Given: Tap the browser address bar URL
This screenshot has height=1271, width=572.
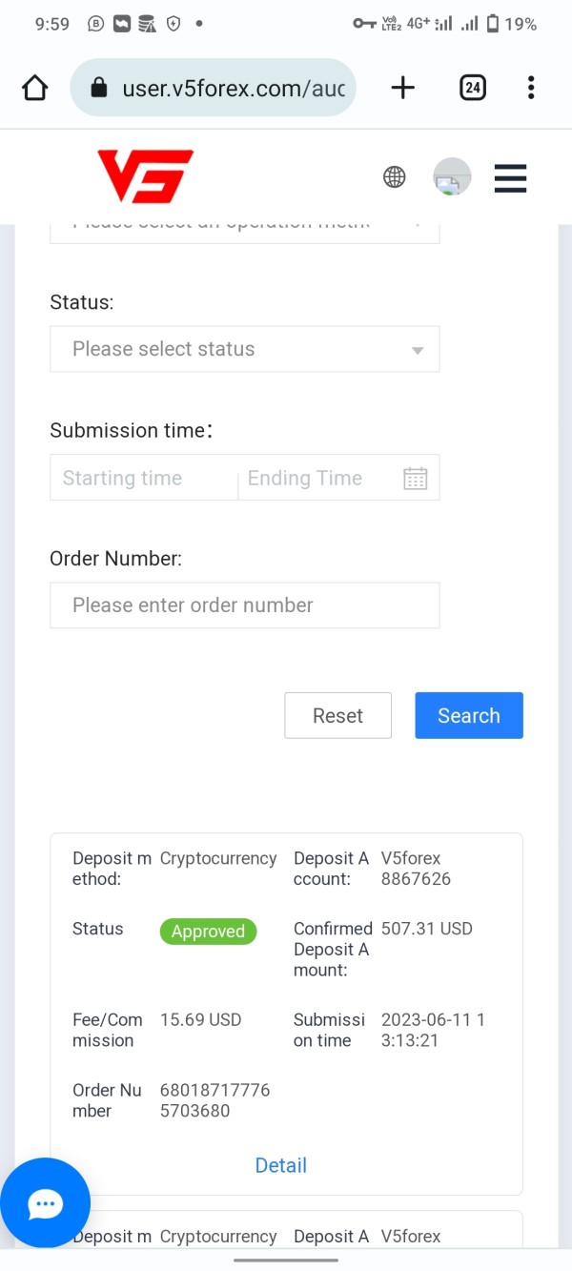Looking at the screenshot, I should 233,89.
